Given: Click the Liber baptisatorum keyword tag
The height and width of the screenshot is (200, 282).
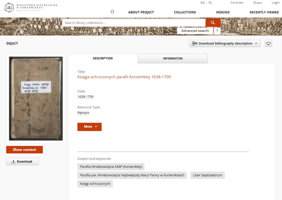Looking at the screenshot, I should [x=207, y=175].
